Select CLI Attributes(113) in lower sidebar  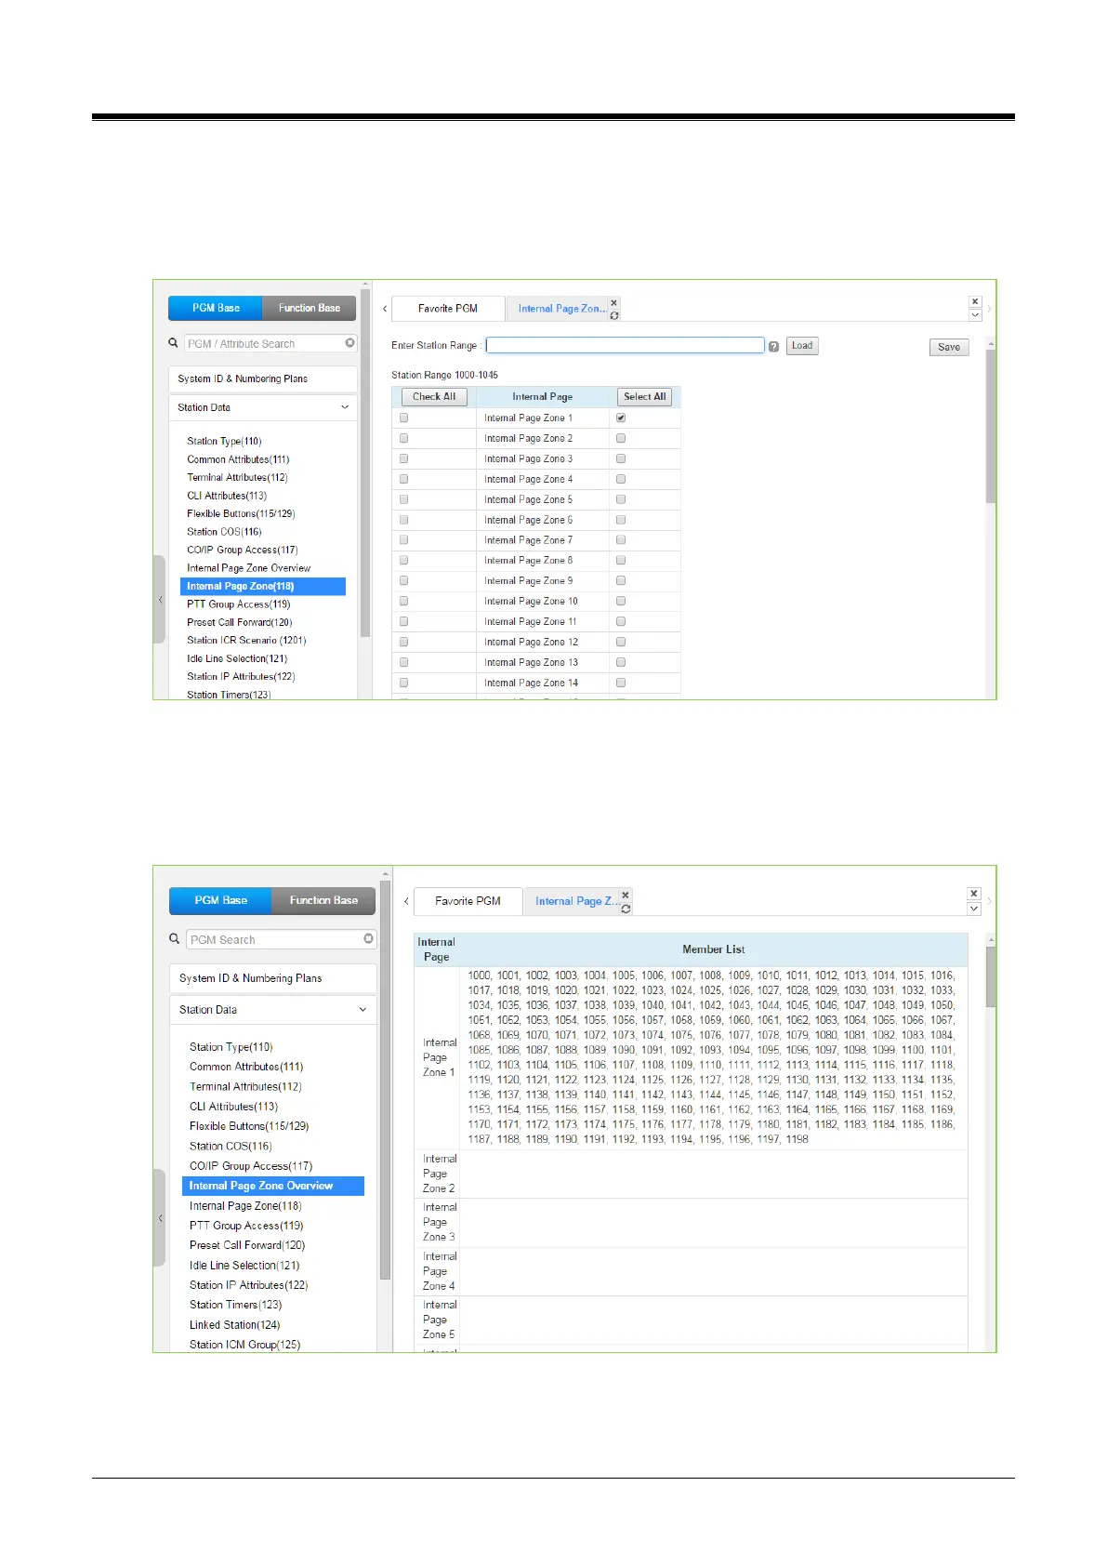coord(233,1107)
